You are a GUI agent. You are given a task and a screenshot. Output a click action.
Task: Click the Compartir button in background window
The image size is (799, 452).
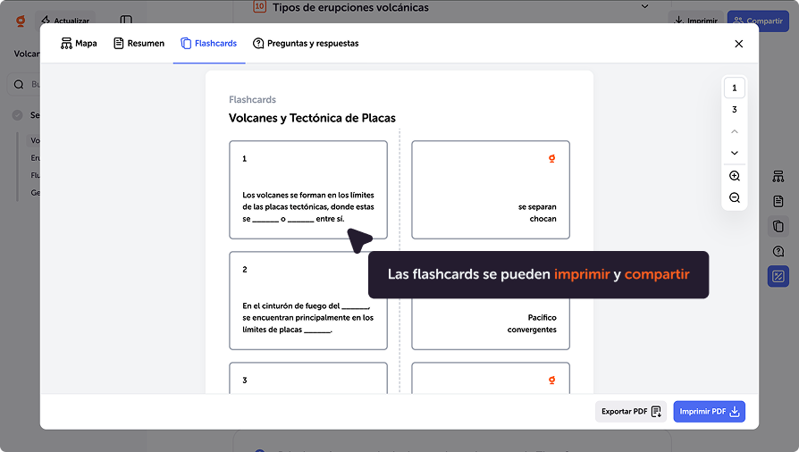[x=758, y=21]
